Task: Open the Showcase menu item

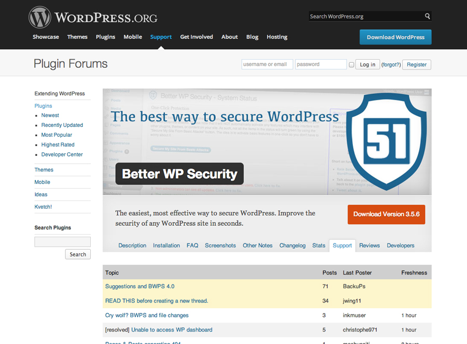Action: (x=46, y=37)
